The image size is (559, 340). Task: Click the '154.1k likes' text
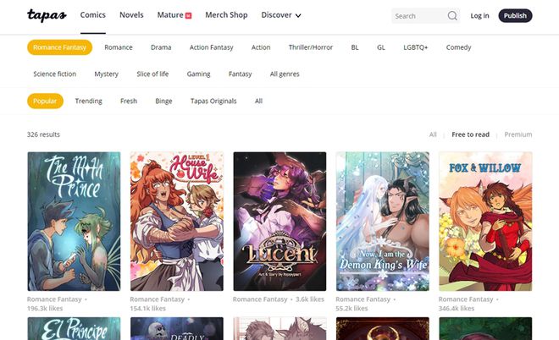pyautogui.click(x=148, y=309)
